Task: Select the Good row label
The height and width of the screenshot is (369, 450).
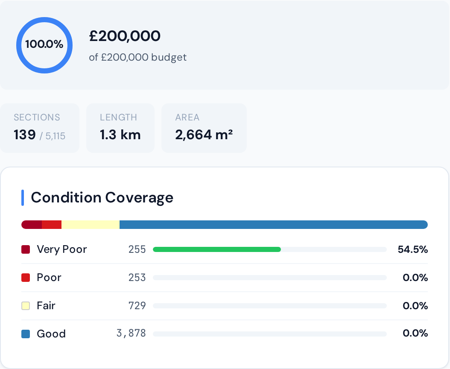Action: [x=51, y=334]
